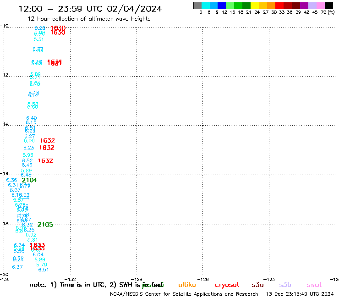Click the wave height value "6.25"
This screenshot has width=339, height=298.
click(x=29, y=230)
